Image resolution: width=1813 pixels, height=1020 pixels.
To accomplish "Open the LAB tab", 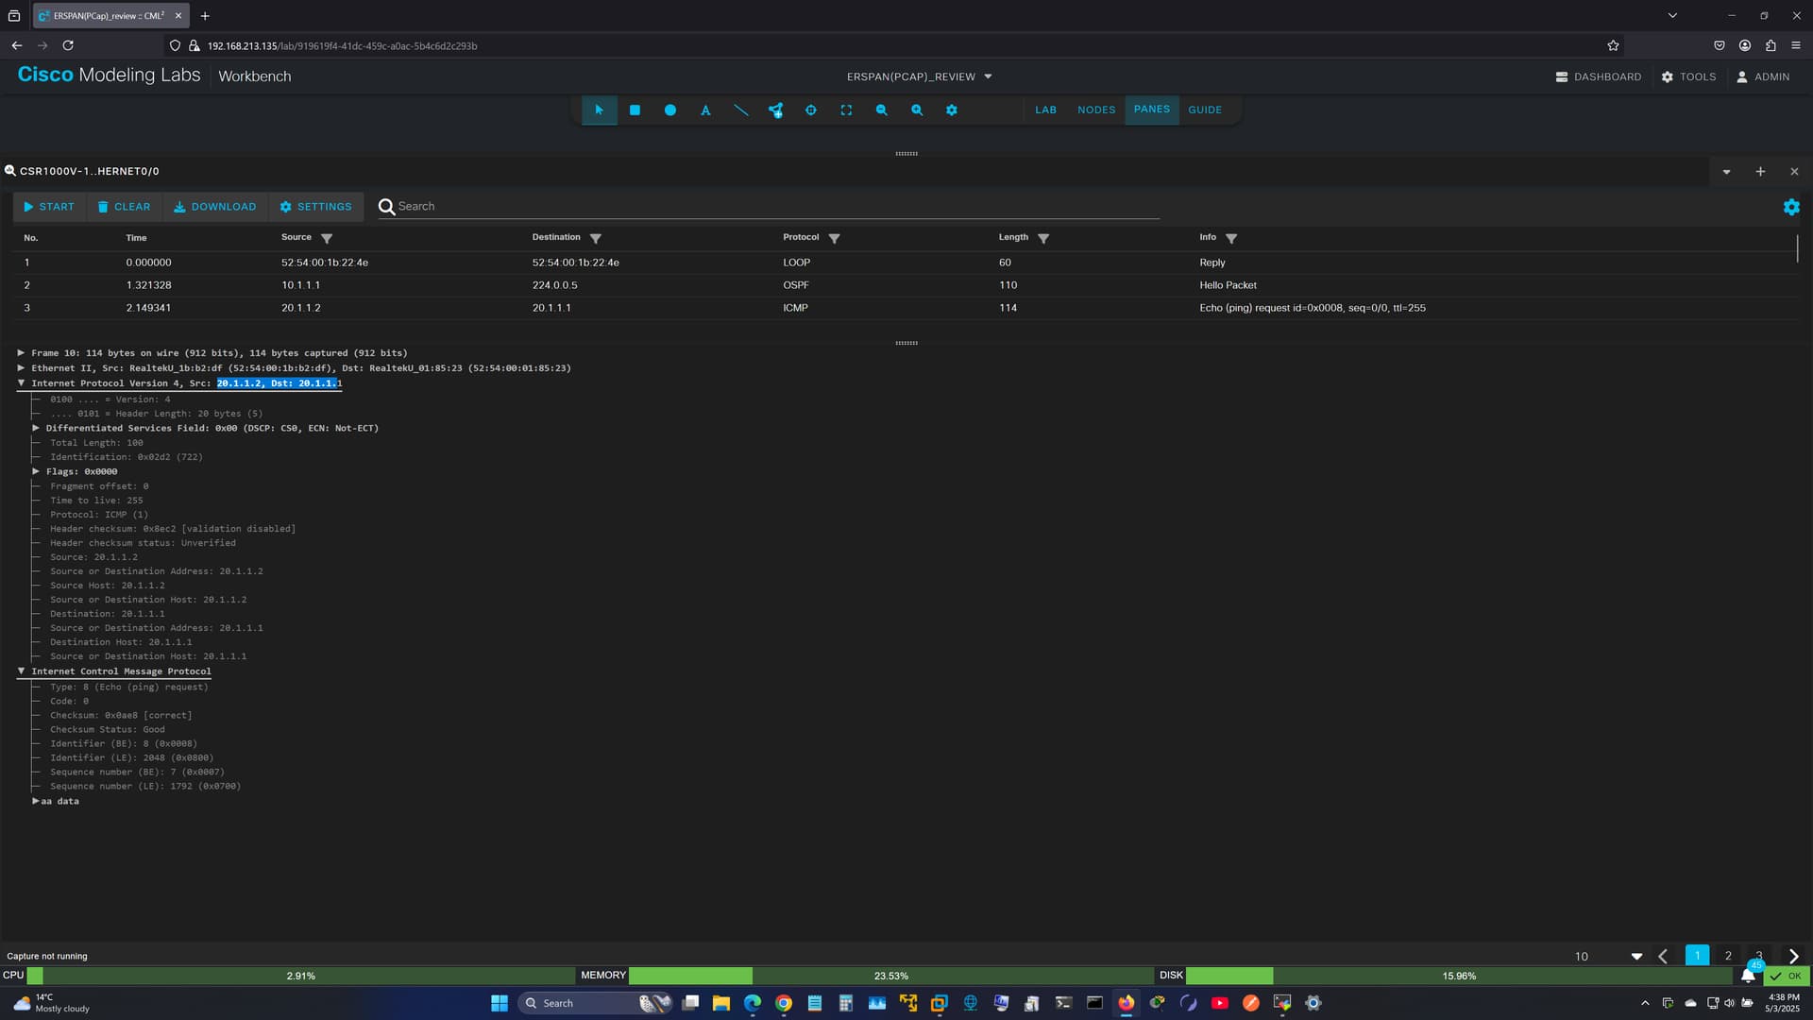I will 1045,110.
